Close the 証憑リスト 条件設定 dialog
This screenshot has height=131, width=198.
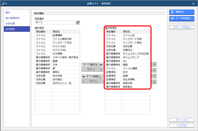point(193,4)
